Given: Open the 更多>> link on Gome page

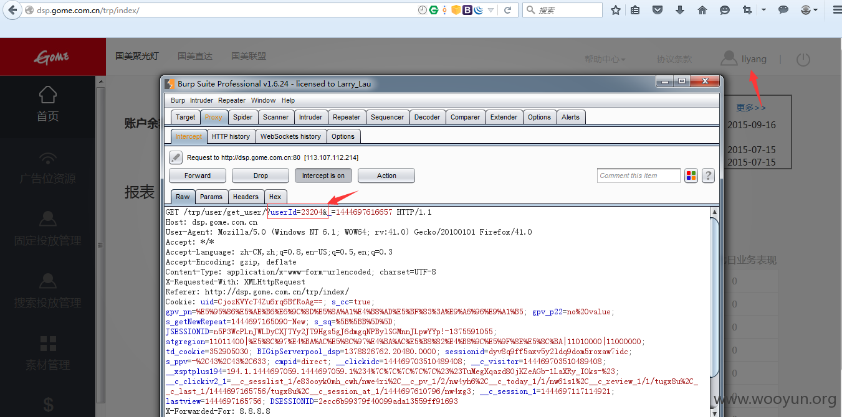Looking at the screenshot, I should pyautogui.click(x=751, y=108).
